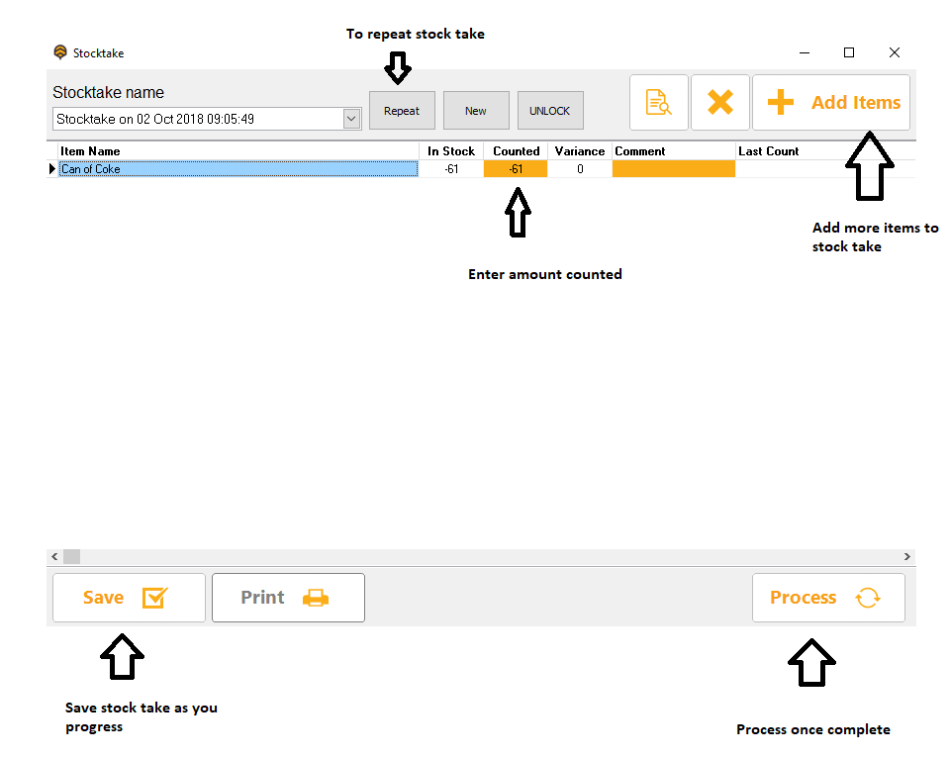
Task: Click Process button to finalize stocktake
Action: point(827,598)
